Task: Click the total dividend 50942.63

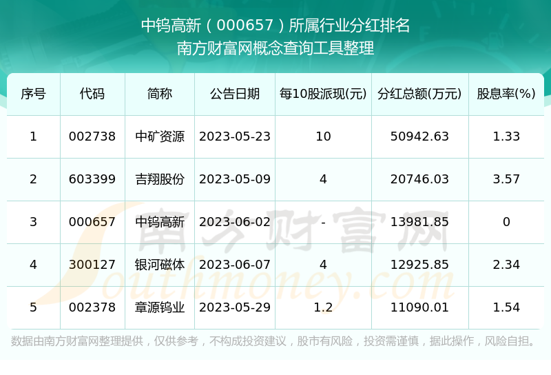Action: point(419,136)
